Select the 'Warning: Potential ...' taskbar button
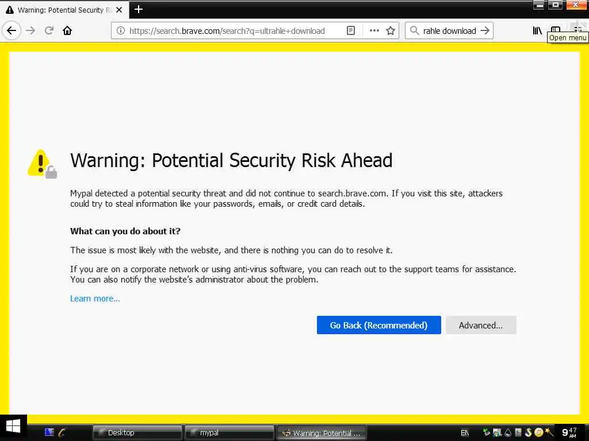This screenshot has width=589, height=441. coord(322,433)
